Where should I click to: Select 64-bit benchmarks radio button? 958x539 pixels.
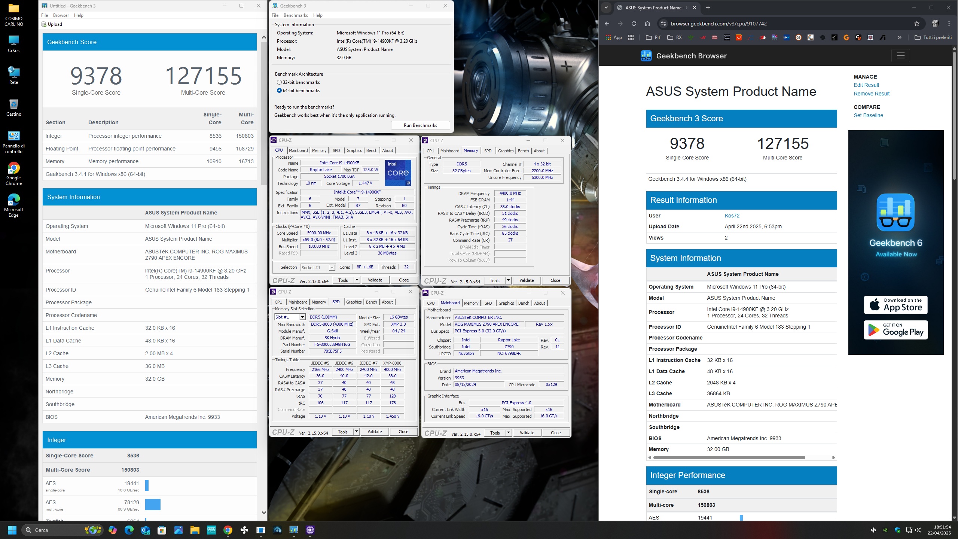(279, 91)
